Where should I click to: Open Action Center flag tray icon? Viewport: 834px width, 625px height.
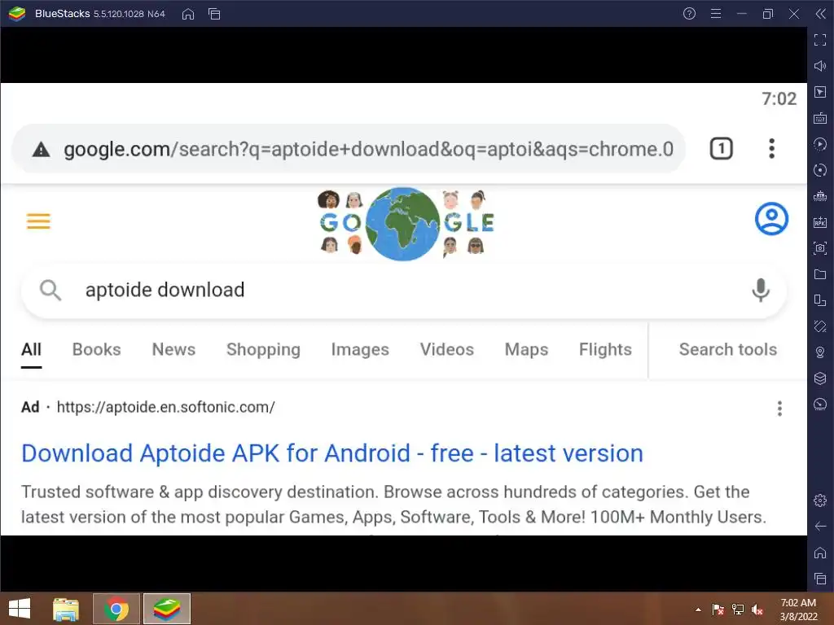tap(718, 610)
